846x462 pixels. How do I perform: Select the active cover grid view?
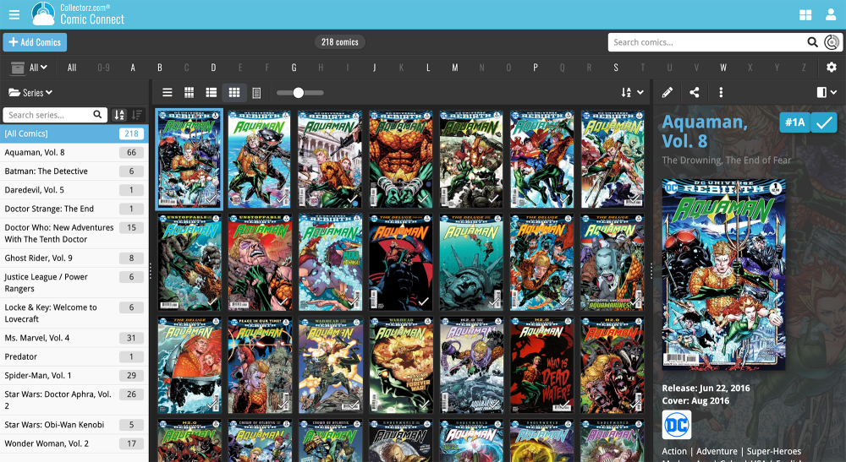click(234, 93)
